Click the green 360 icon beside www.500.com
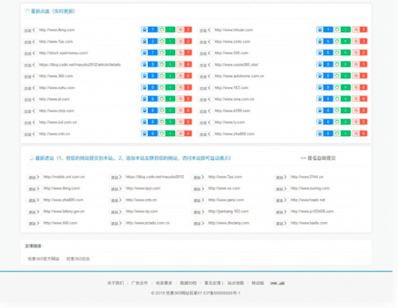This screenshot has height=308, width=398. point(337,53)
